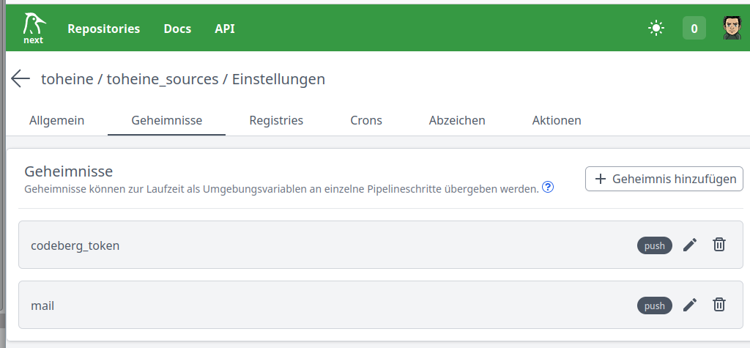Edit the codeberg_token secret
The height and width of the screenshot is (348, 750).
click(x=689, y=245)
